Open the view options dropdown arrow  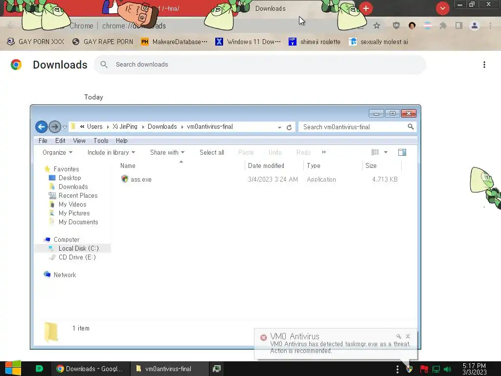(386, 153)
